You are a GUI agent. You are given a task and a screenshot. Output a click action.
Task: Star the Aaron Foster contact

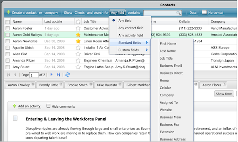(78, 28)
